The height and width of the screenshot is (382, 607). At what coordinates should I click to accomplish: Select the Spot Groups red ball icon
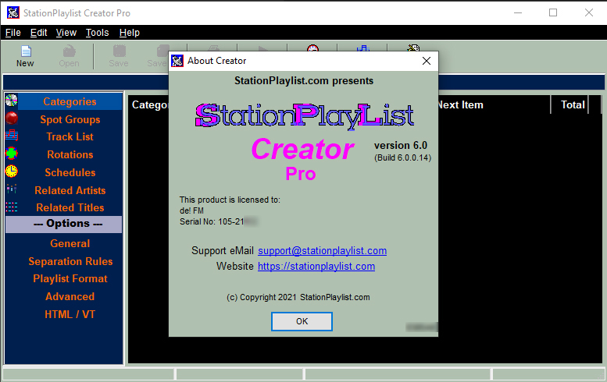[12, 118]
